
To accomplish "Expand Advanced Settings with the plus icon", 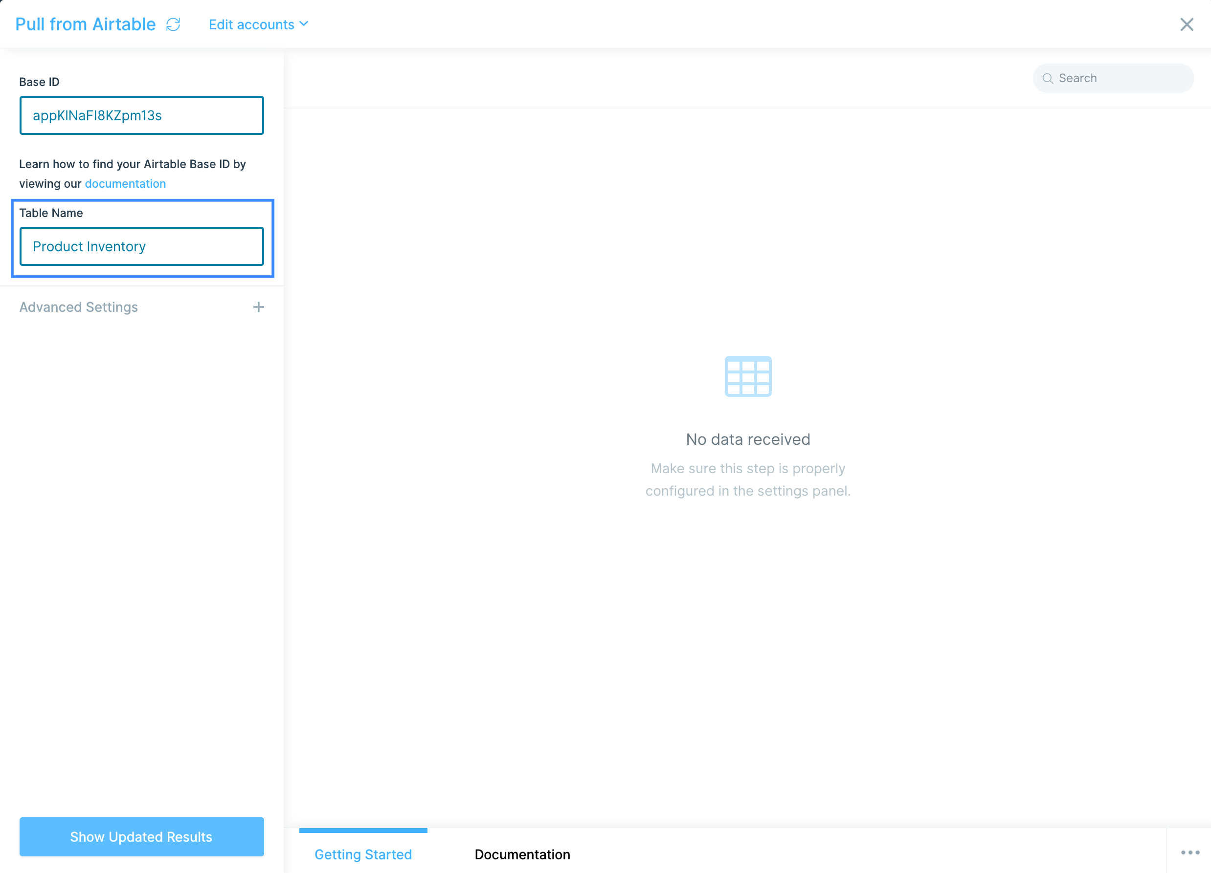I will [258, 307].
